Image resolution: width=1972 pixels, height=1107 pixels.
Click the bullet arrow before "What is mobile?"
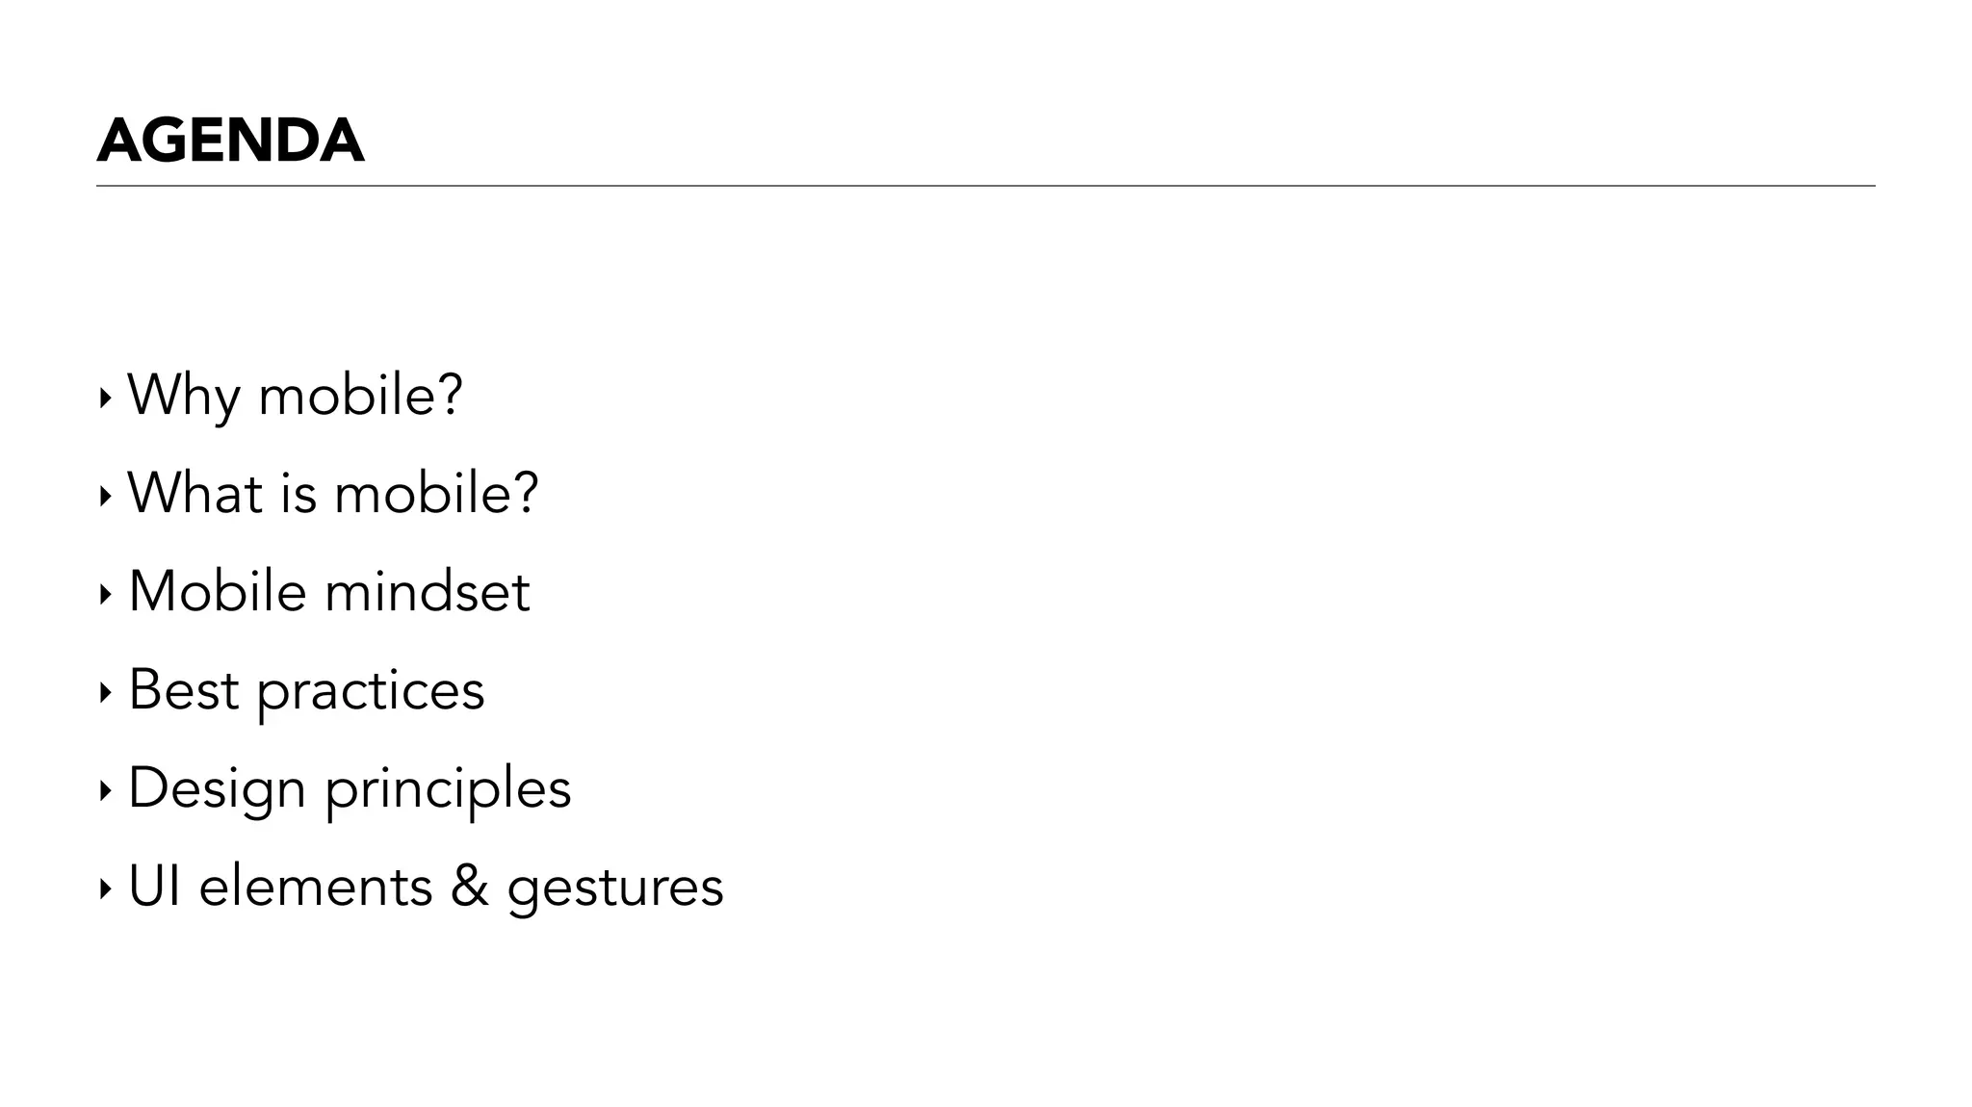(x=105, y=496)
